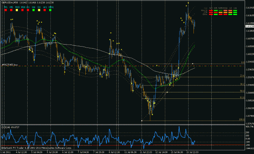Select red signal square under M1
This screenshot has width=254, height=154.
tap(6, 10)
